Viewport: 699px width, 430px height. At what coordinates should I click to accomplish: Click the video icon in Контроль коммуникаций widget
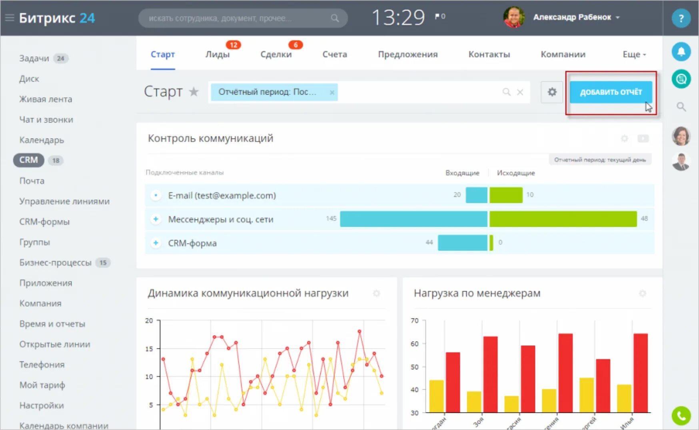click(643, 139)
